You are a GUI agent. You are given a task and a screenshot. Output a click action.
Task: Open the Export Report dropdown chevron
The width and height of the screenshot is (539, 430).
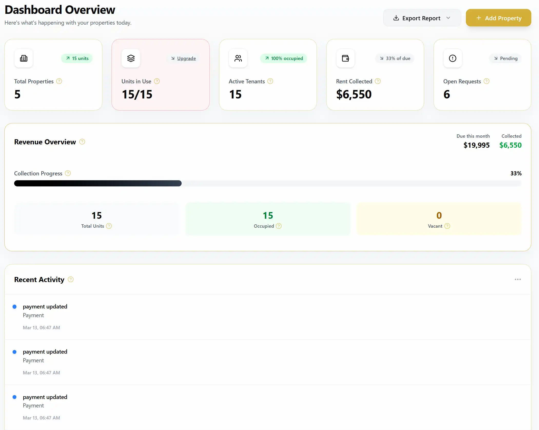[x=448, y=18]
